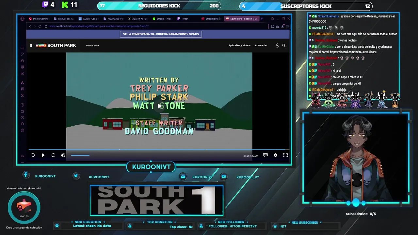This screenshot has height=235, width=418.
Task: Skip forward with the forward-skip icon
Action: click(x=53, y=155)
